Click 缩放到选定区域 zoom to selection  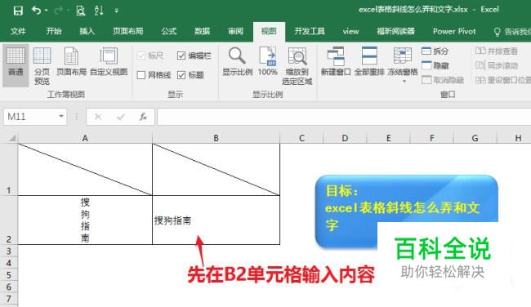pos(297,65)
